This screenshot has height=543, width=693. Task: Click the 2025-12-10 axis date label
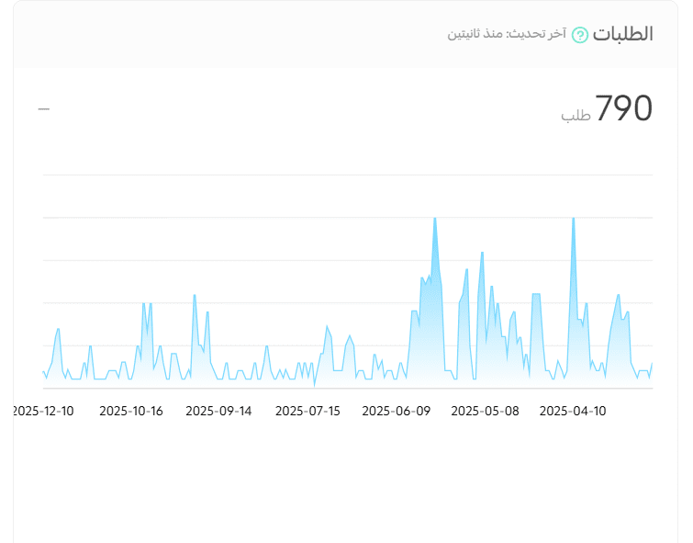pos(43,411)
